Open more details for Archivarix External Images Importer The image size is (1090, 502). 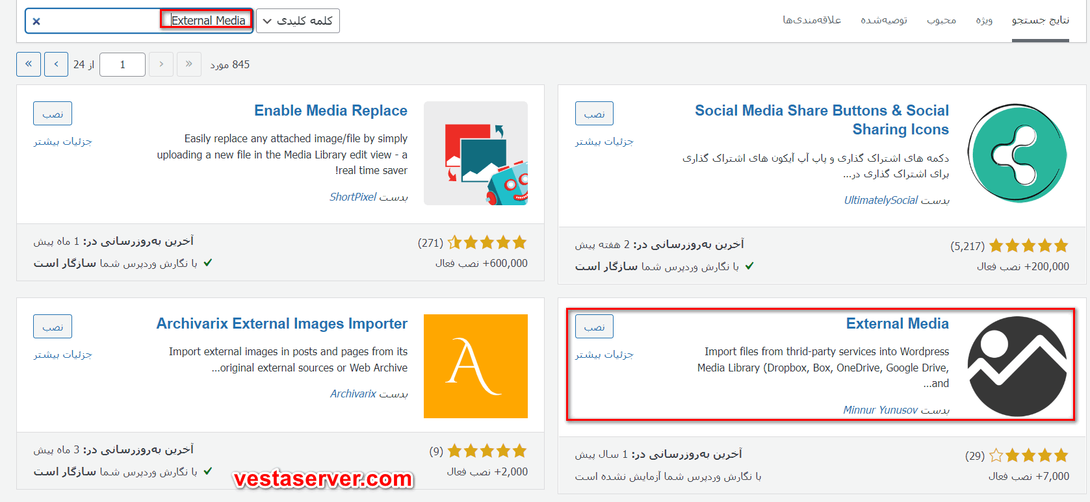point(63,354)
